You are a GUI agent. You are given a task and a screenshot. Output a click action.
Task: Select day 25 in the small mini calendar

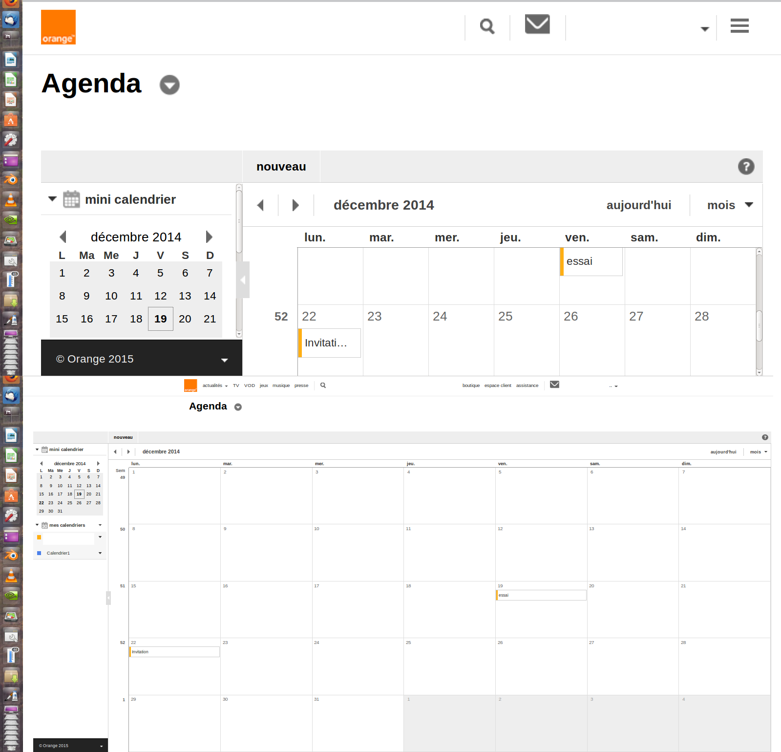click(70, 503)
